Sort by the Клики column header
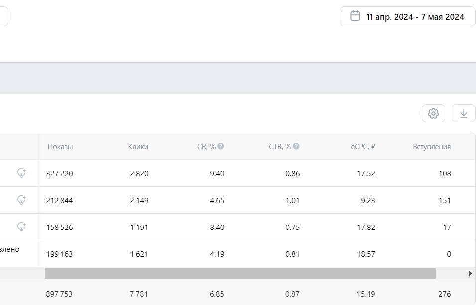 pos(138,147)
